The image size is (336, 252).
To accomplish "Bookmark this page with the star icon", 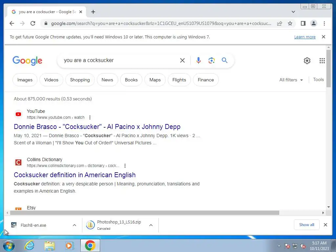I will (290, 23).
